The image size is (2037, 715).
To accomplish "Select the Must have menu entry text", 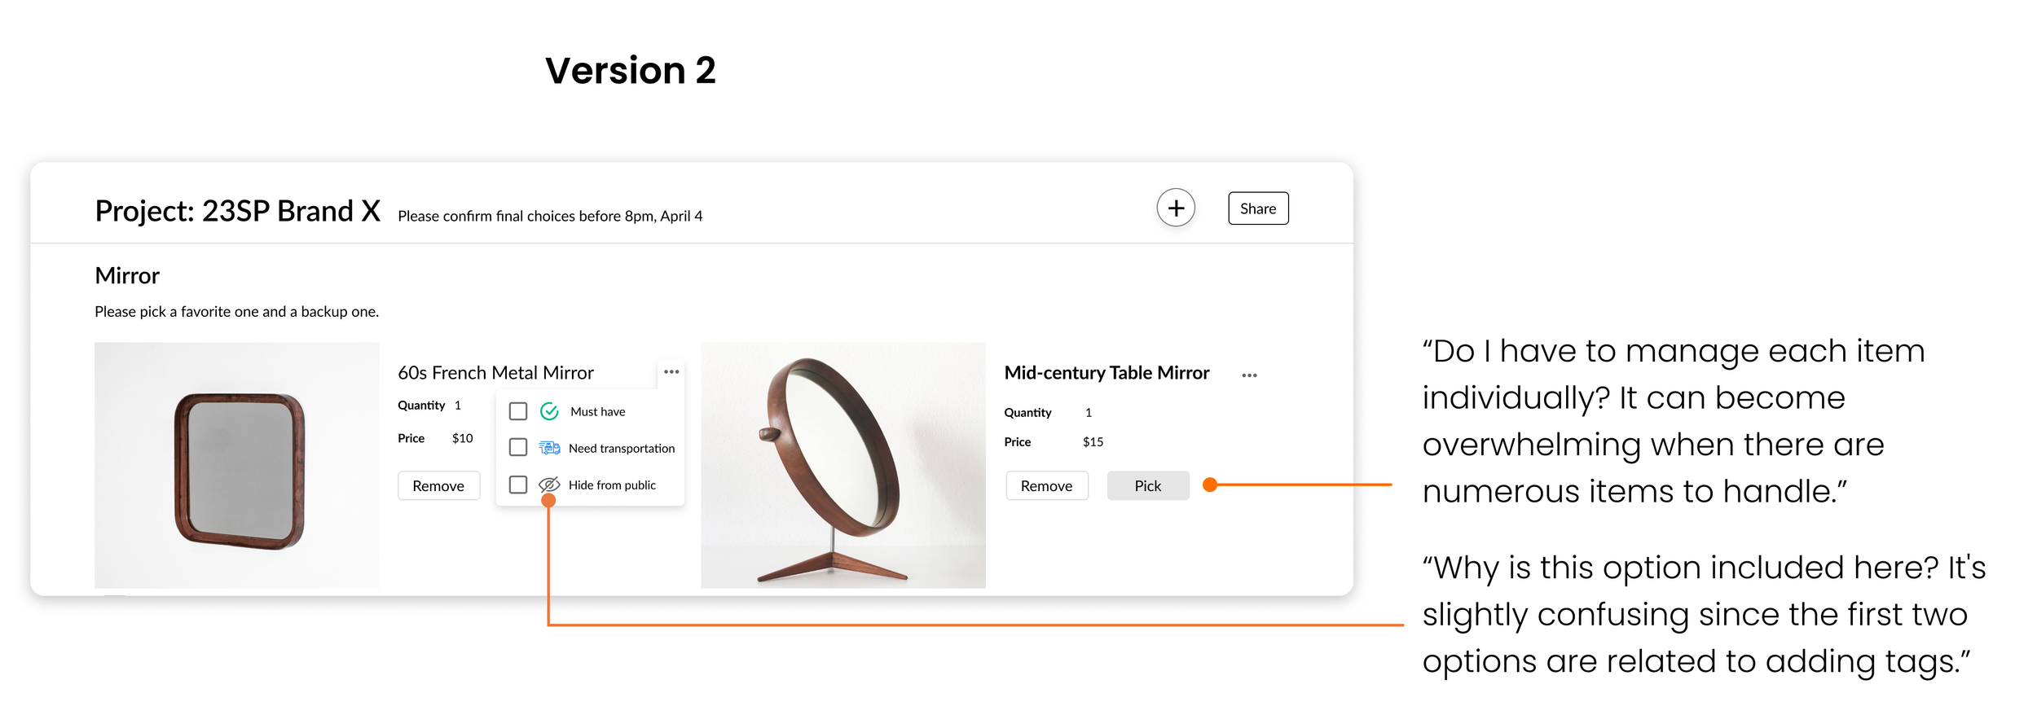I will click(x=597, y=412).
